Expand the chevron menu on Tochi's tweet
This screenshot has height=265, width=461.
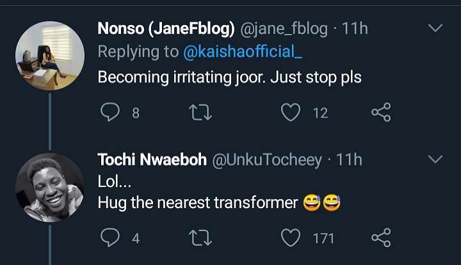tap(435, 159)
